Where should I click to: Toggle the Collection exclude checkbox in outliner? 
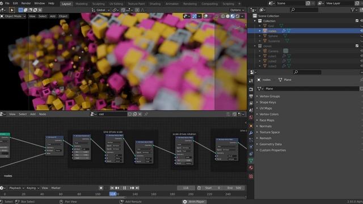[357, 20]
